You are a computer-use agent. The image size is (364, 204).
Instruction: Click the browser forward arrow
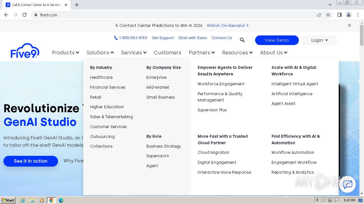pos(15,15)
